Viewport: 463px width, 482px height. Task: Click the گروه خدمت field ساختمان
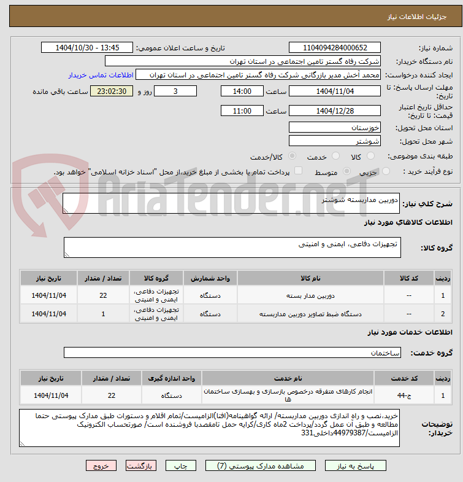[x=232, y=352]
